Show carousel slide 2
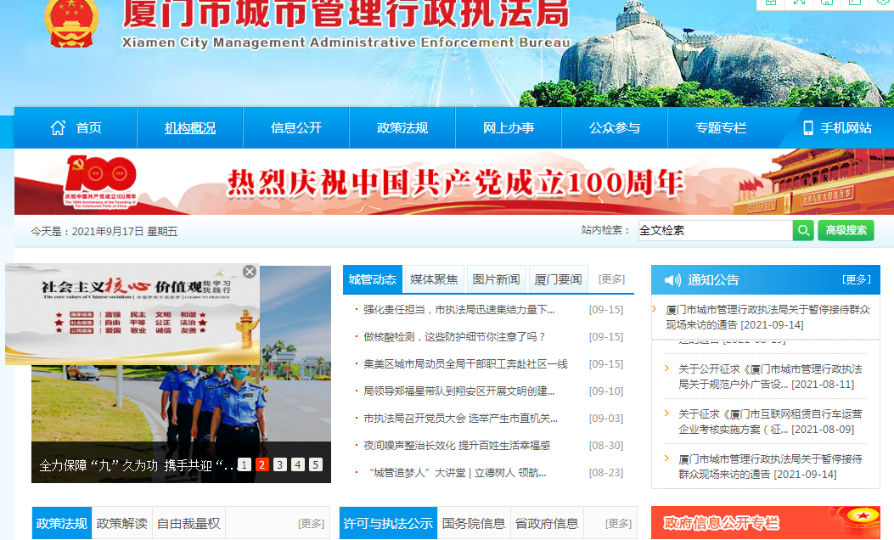 pos(261,464)
